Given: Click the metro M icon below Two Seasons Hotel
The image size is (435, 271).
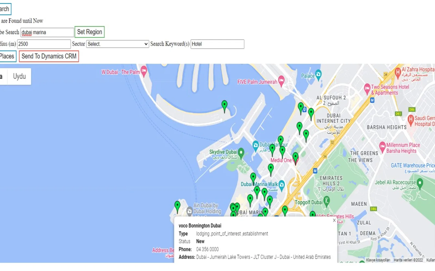Looking at the screenshot, I should pyautogui.click(x=372, y=100).
